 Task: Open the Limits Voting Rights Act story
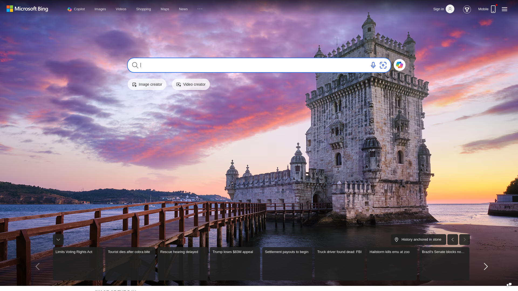78,264
